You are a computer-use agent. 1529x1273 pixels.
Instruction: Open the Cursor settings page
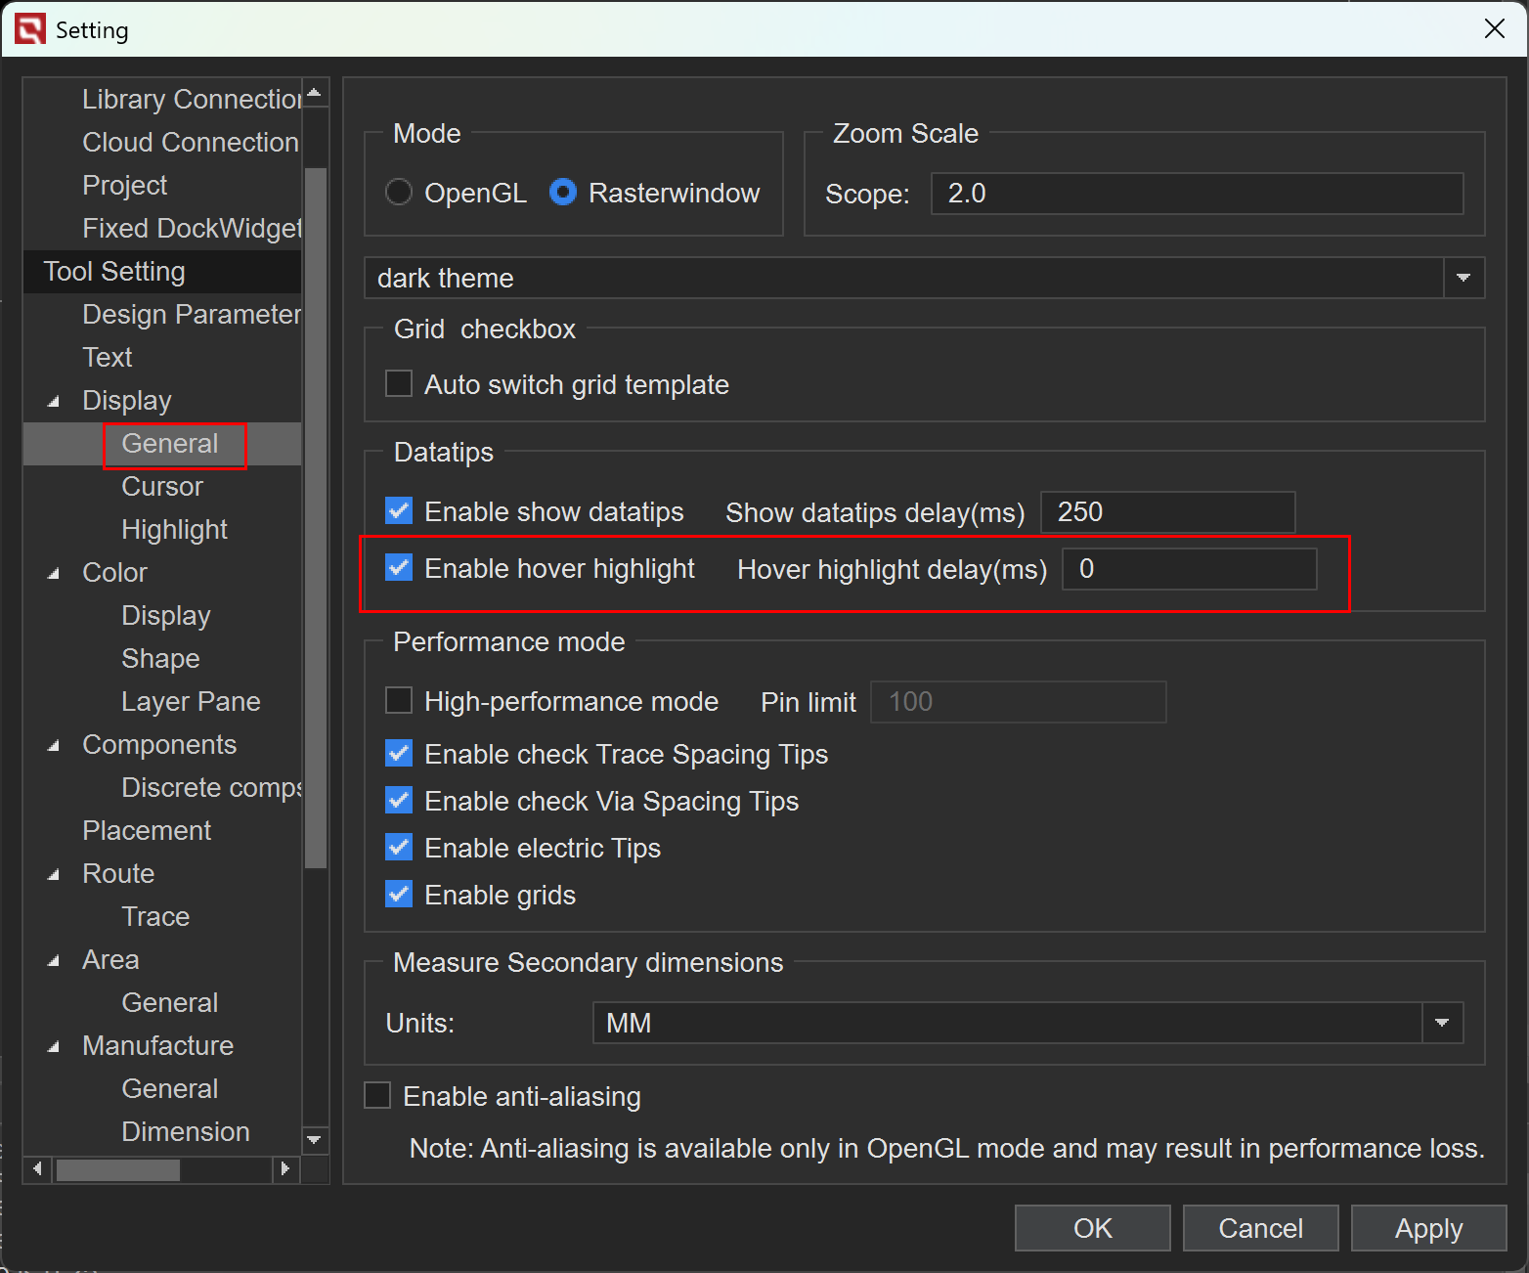coord(162,486)
